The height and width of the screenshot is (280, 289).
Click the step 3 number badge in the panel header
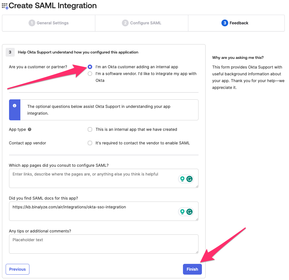tap(10, 52)
